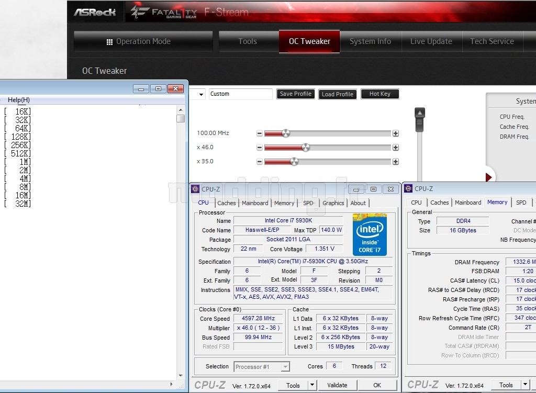536x393 pixels.
Task: Open the Processor #1 selection dropdown
Action: tap(262, 367)
